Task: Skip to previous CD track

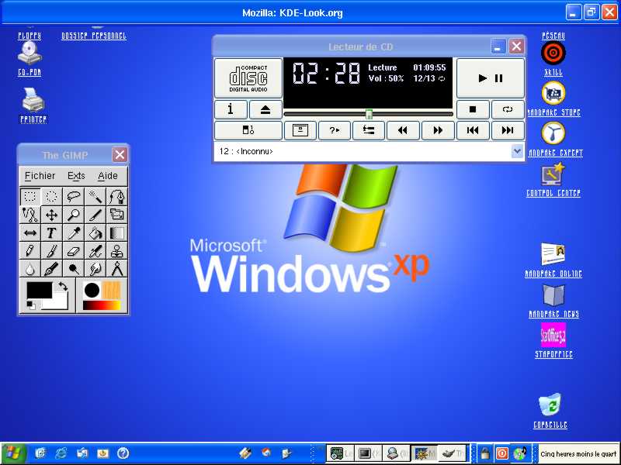Action: click(x=473, y=130)
